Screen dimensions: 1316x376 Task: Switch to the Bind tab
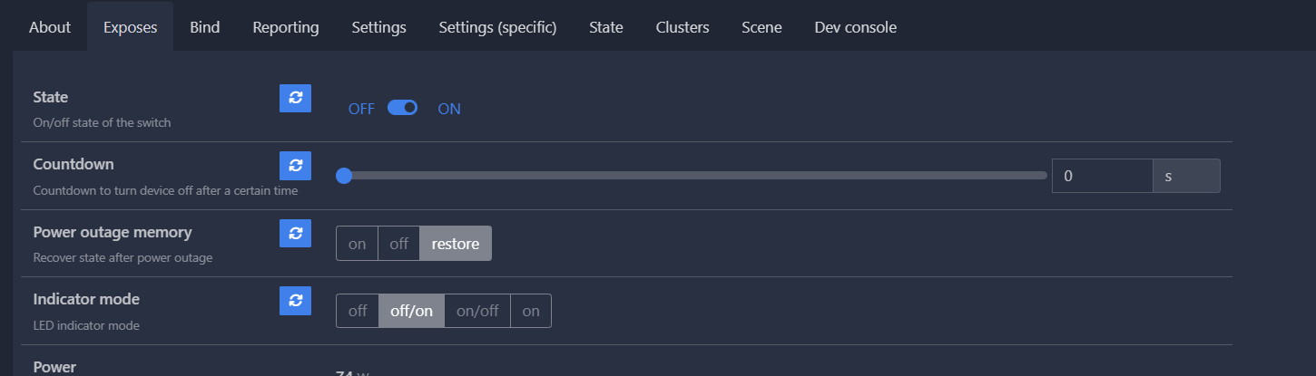(x=205, y=27)
